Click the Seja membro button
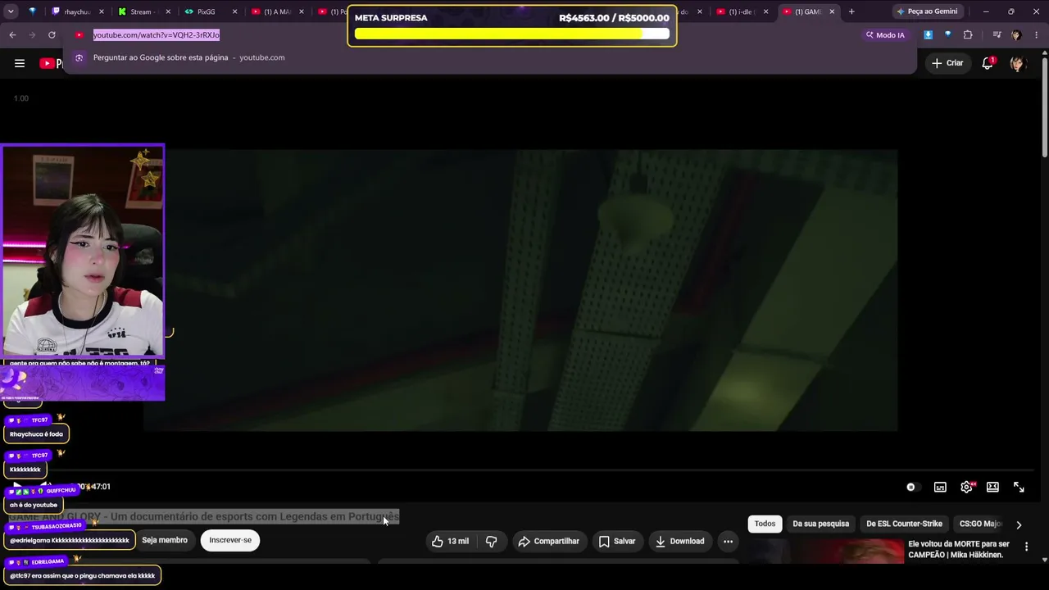Viewport: 1049px width, 590px height. pyautogui.click(x=165, y=540)
